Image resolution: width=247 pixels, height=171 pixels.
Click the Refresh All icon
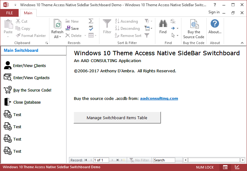click(57, 24)
